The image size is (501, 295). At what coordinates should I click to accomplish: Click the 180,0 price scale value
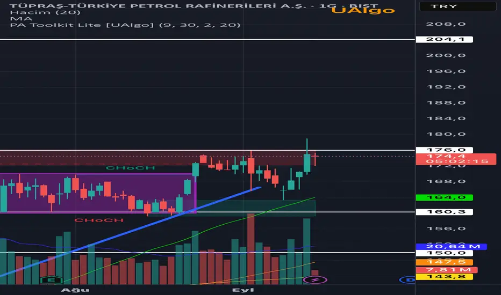point(446,134)
